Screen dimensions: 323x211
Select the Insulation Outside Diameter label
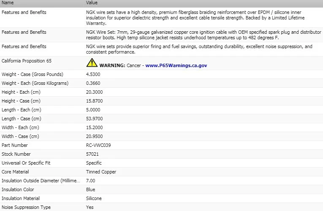point(41,181)
